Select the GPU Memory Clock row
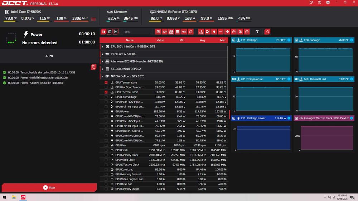The height and width of the screenshot is (201, 358). pyautogui.click(x=164, y=155)
